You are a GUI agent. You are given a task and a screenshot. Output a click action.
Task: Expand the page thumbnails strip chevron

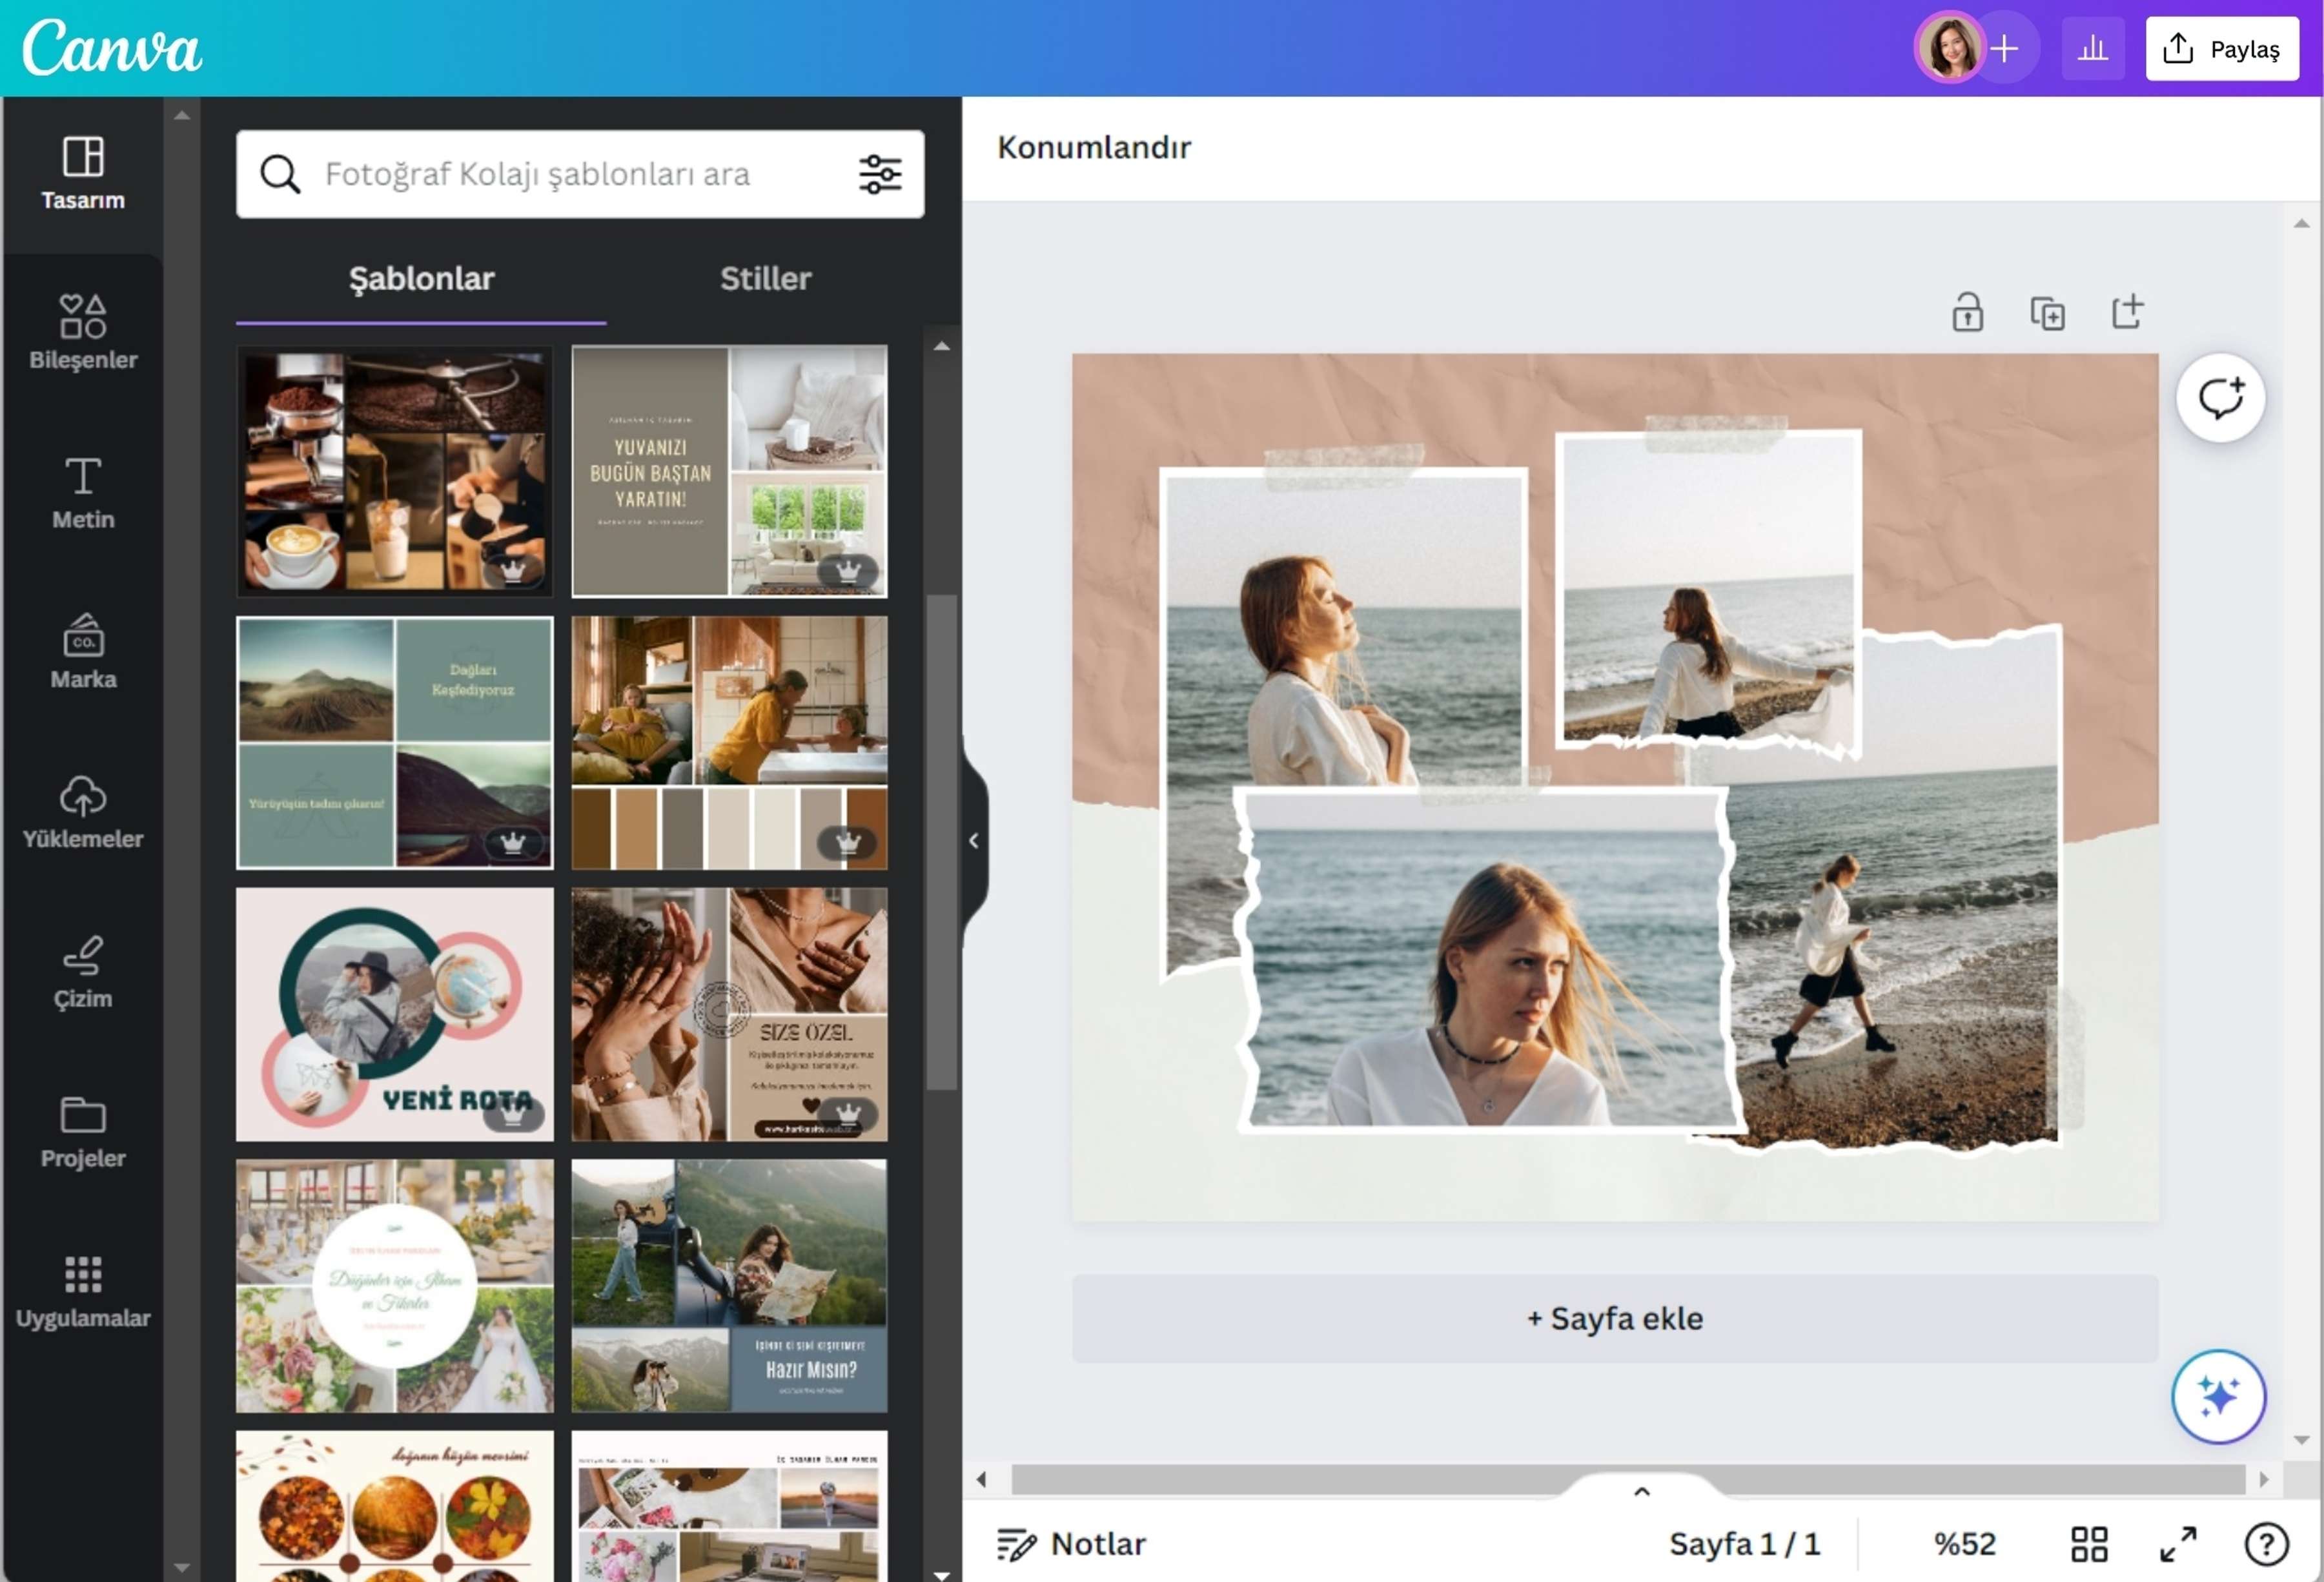[1641, 1491]
